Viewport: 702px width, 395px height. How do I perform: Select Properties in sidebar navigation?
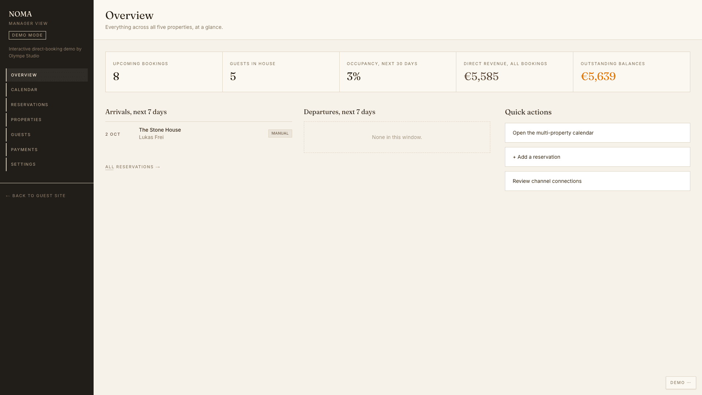[47, 120]
